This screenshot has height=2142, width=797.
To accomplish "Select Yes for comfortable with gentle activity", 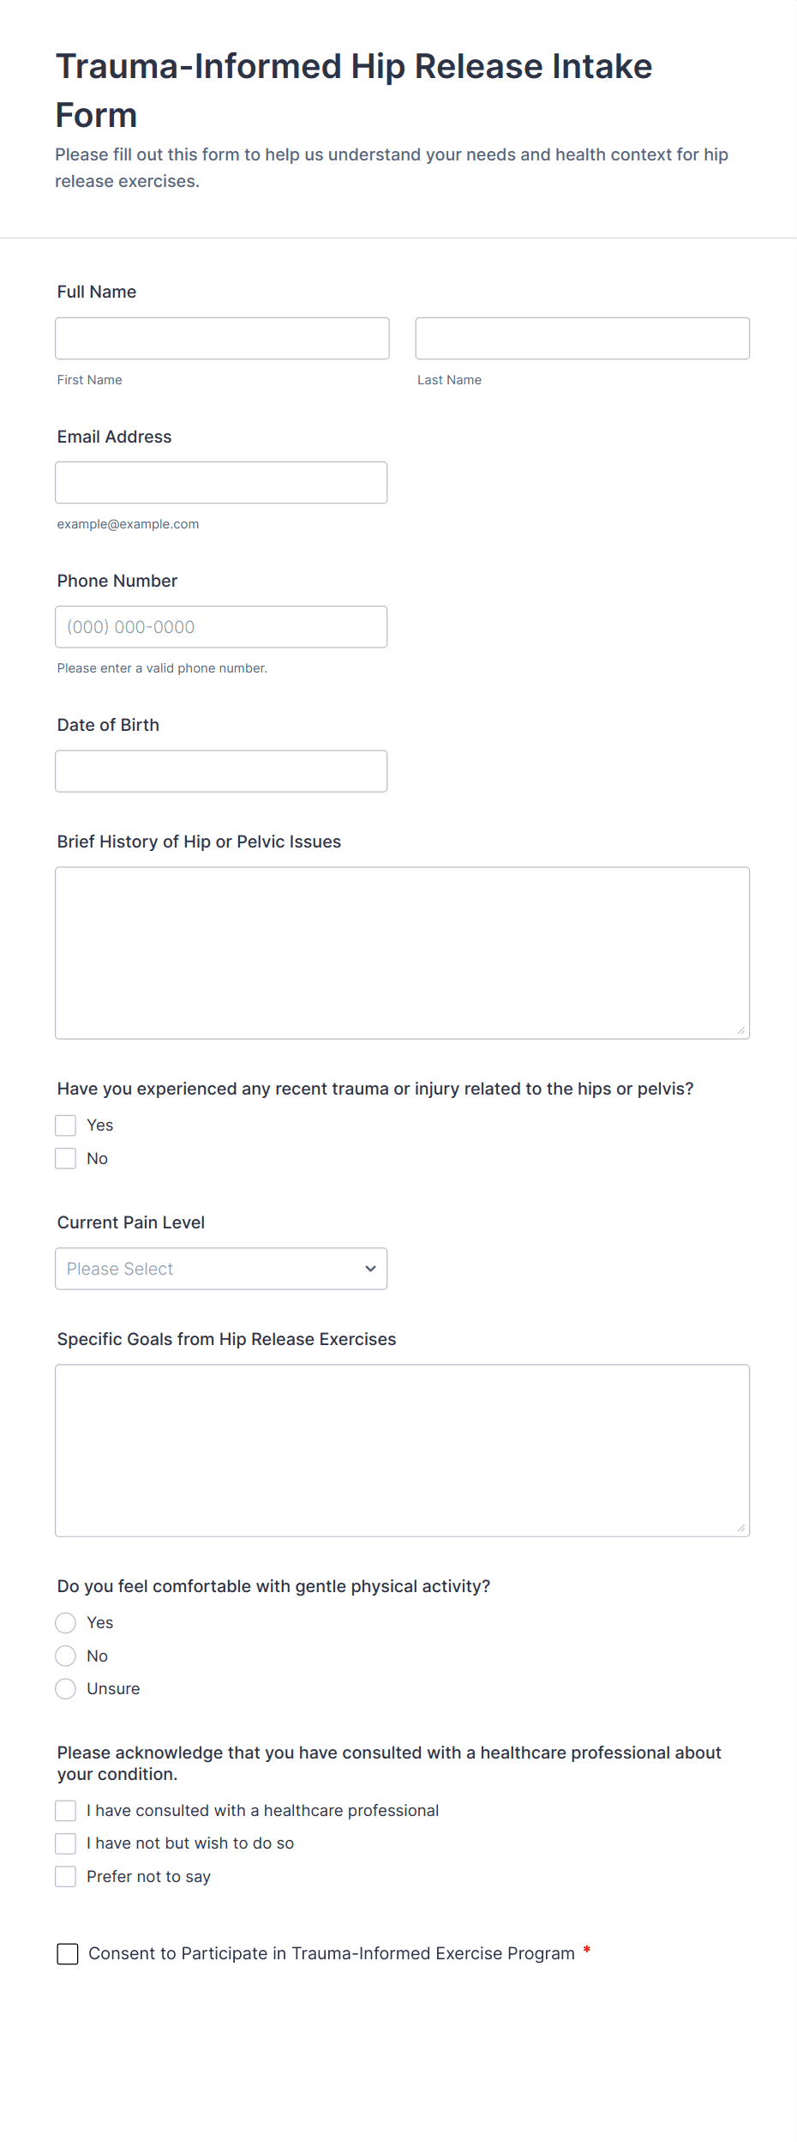I will [66, 1622].
